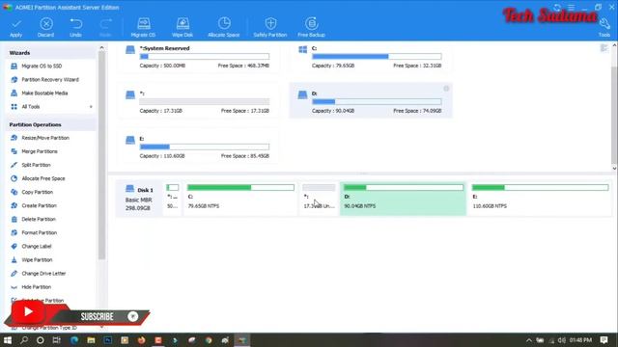The width and height of the screenshot is (618, 347).
Task: Toggle the partition view layout icon
Action: point(604,48)
